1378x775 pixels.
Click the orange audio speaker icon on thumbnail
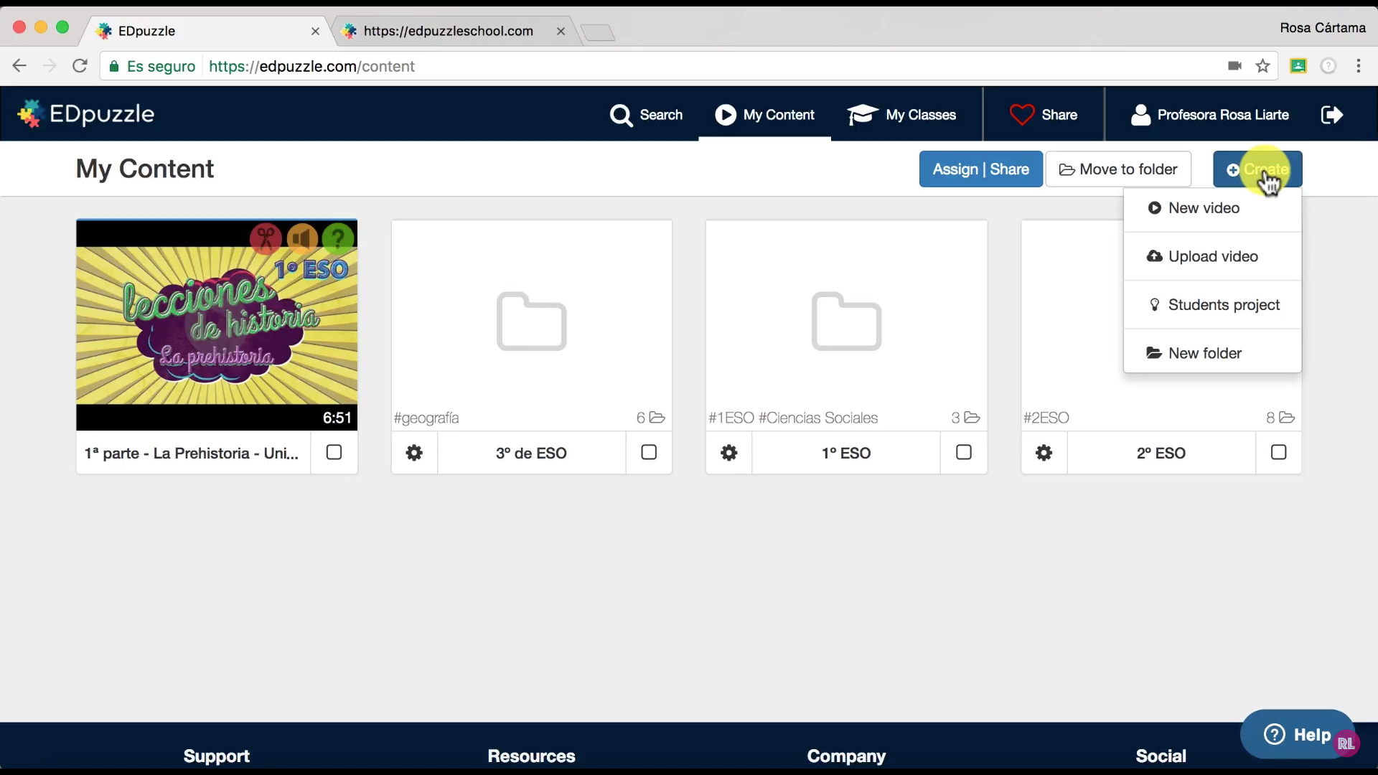[302, 238]
